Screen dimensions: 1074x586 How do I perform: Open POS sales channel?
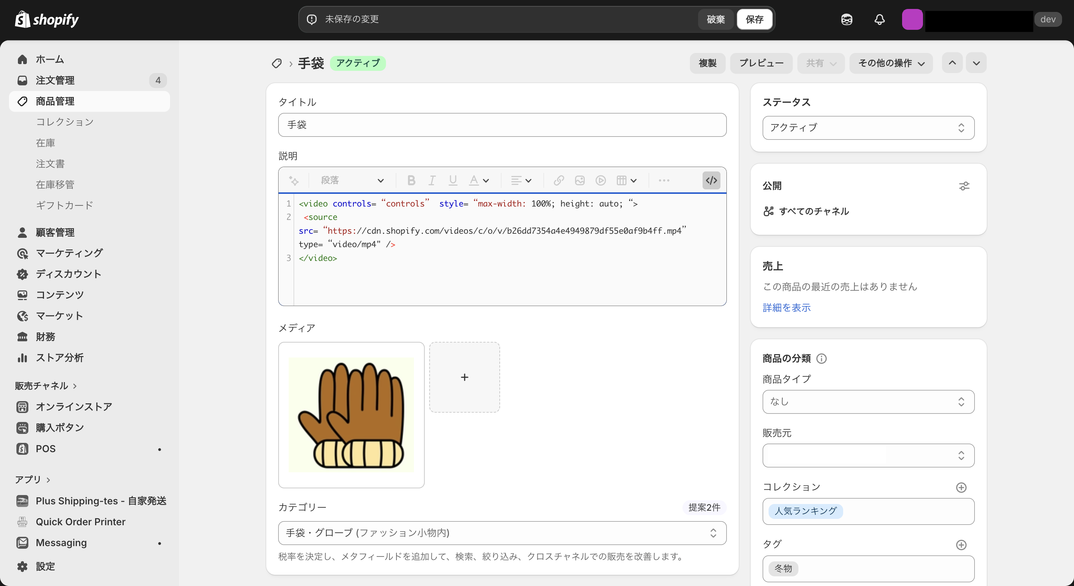click(x=89, y=448)
